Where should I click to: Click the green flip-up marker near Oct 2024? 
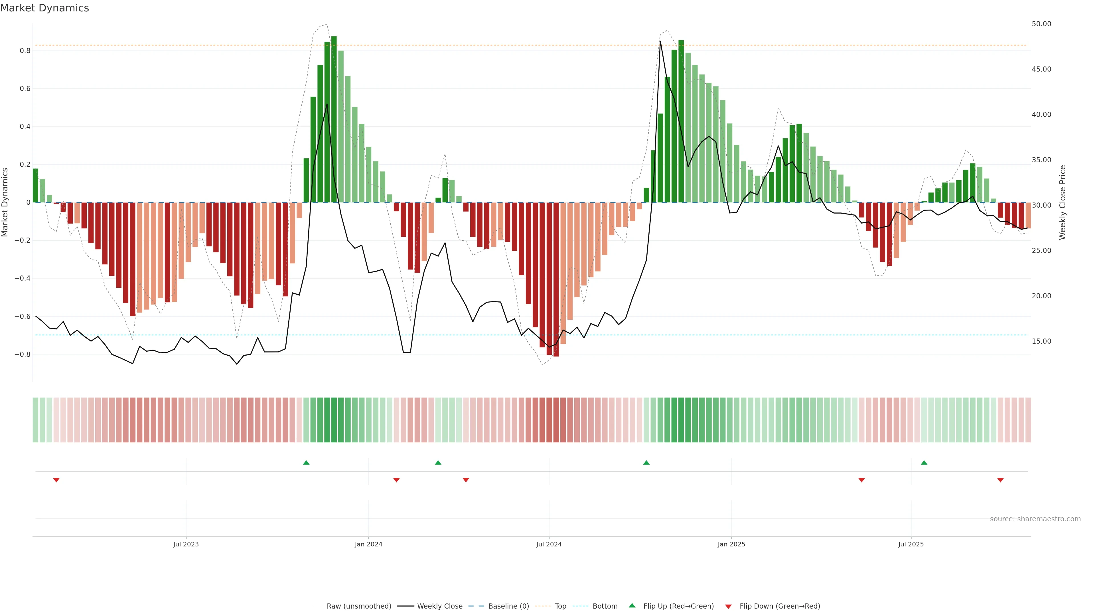[646, 463]
